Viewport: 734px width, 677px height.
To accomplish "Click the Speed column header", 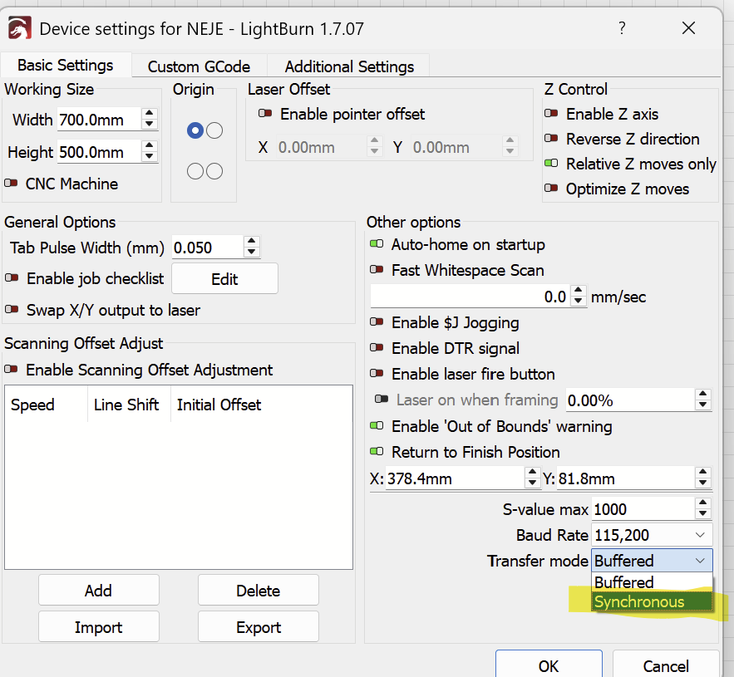I will (47, 405).
